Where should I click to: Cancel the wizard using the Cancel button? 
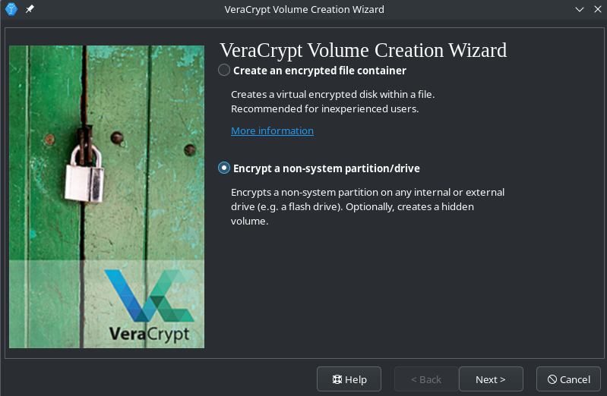click(568, 379)
